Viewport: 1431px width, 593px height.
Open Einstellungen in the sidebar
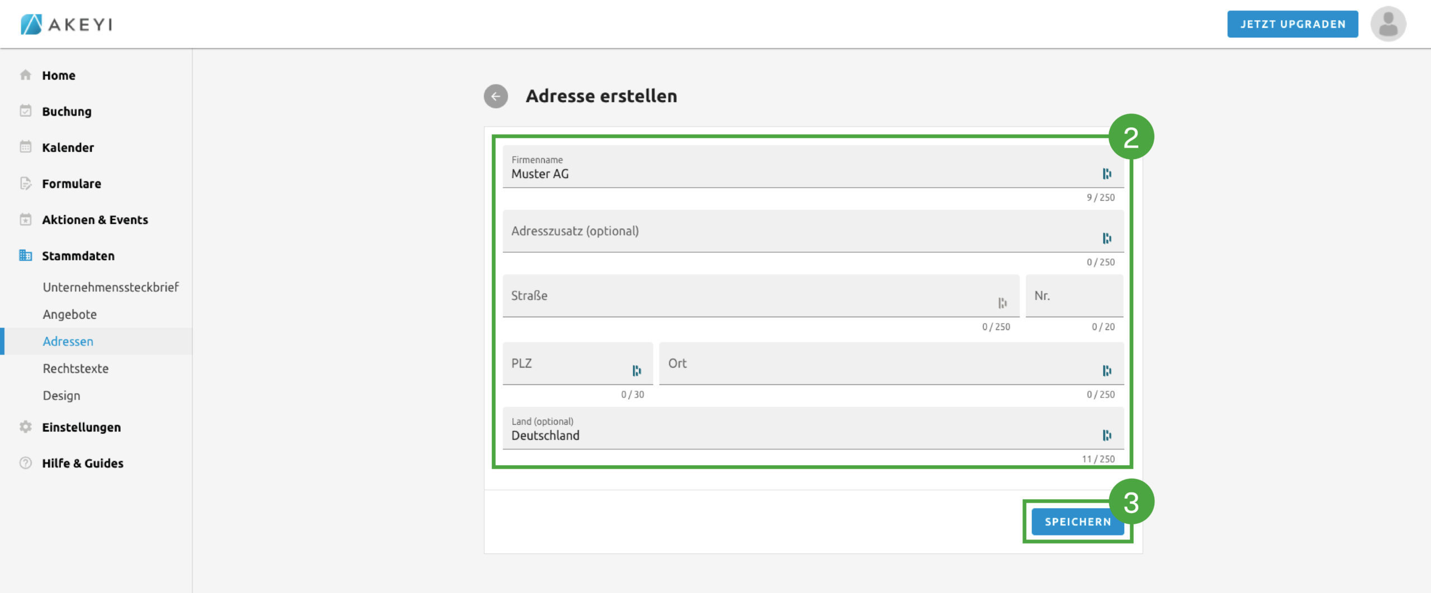click(81, 427)
